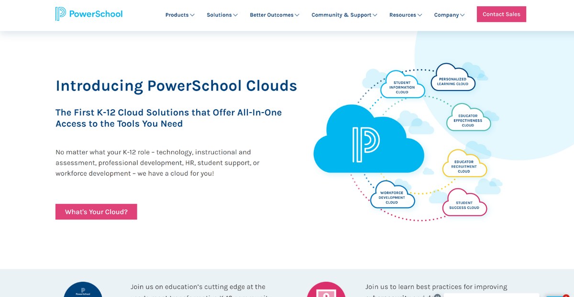The image size is (574, 297).
Task: Click the large blue PowerSchool cloud
Action: 369,140
